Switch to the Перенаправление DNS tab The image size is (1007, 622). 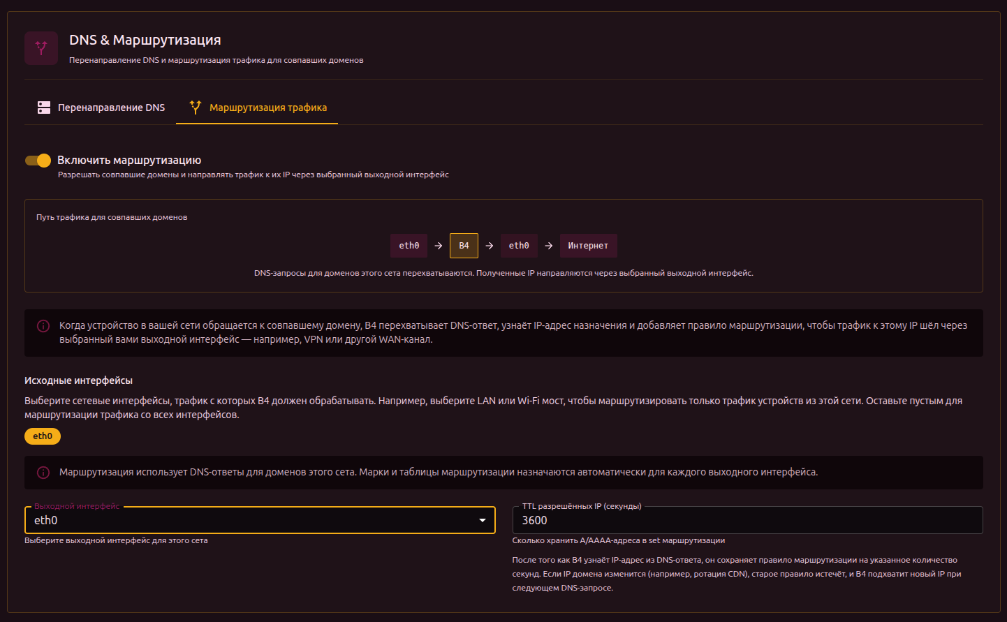[x=101, y=108]
